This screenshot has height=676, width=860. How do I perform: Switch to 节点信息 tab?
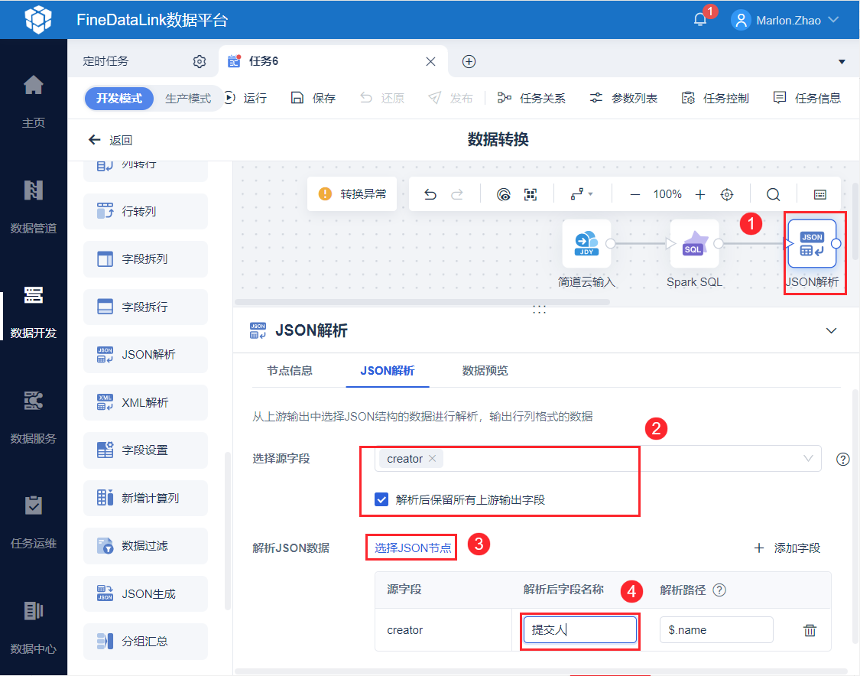pos(290,371)
